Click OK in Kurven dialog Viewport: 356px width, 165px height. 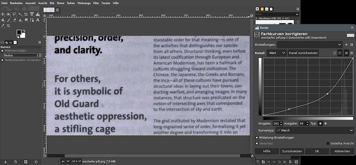317,151
